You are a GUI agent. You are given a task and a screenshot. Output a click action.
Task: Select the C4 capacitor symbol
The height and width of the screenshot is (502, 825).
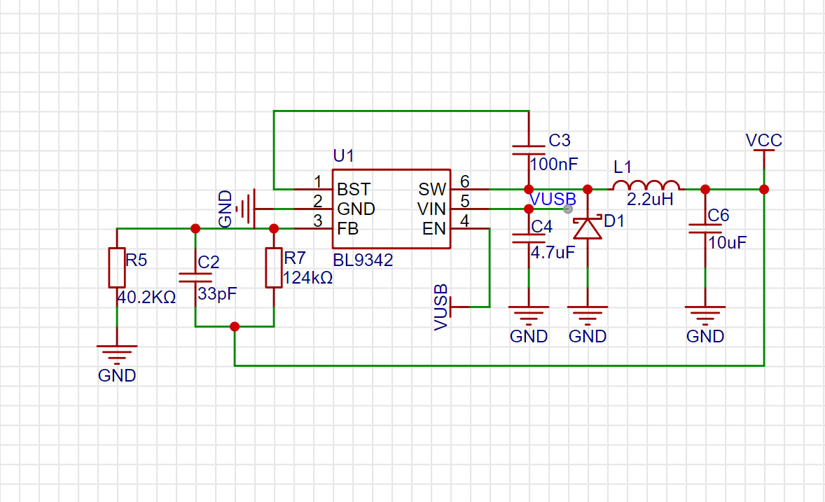point(529,238)
